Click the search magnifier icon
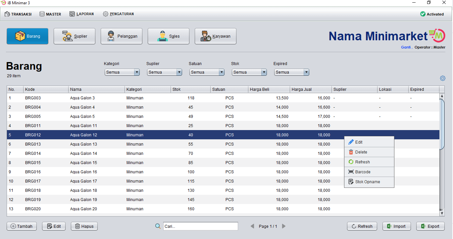Screen dimensions: 453x239 tap(158, 226)
